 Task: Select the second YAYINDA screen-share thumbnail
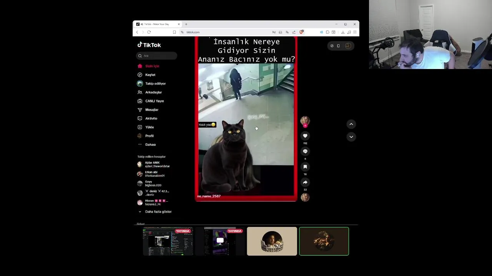coord(220,242)
